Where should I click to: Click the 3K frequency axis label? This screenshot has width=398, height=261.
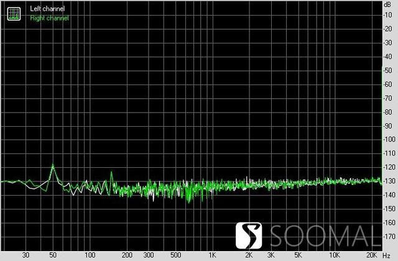(271, 255)
